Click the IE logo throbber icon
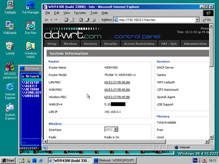 point(209,13)
